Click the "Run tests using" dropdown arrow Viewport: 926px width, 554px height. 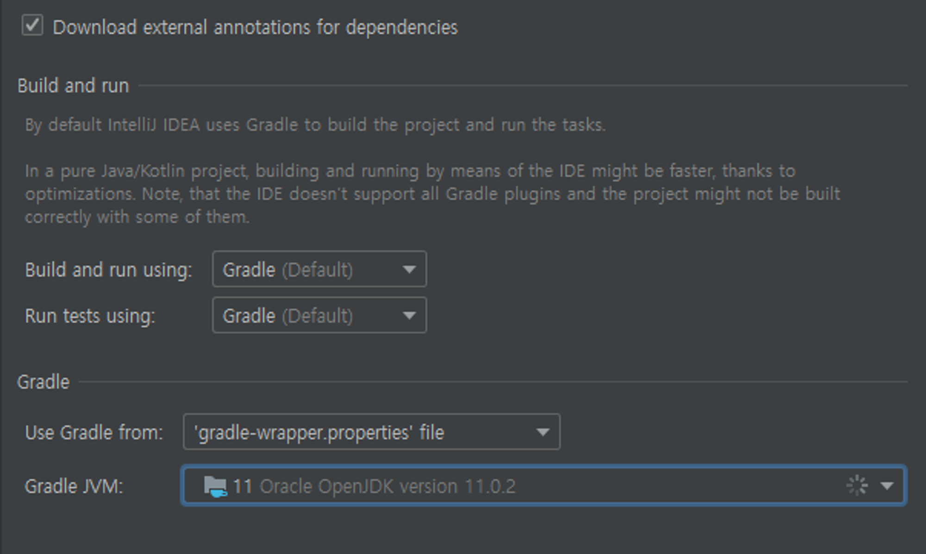(x=409, y=315)
